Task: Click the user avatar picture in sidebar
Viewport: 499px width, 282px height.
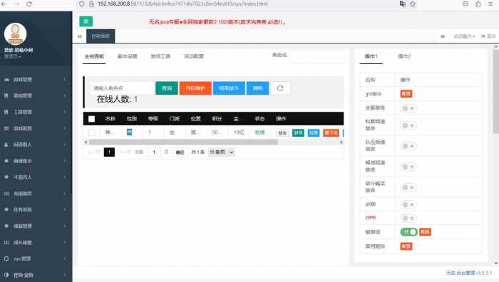Action: [15, 33]
